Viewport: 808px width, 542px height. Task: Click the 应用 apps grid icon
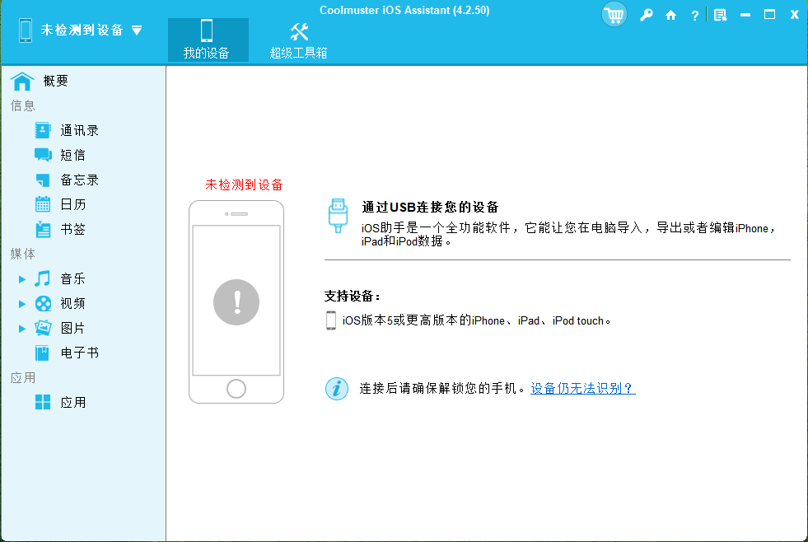[x=43, y=402]
